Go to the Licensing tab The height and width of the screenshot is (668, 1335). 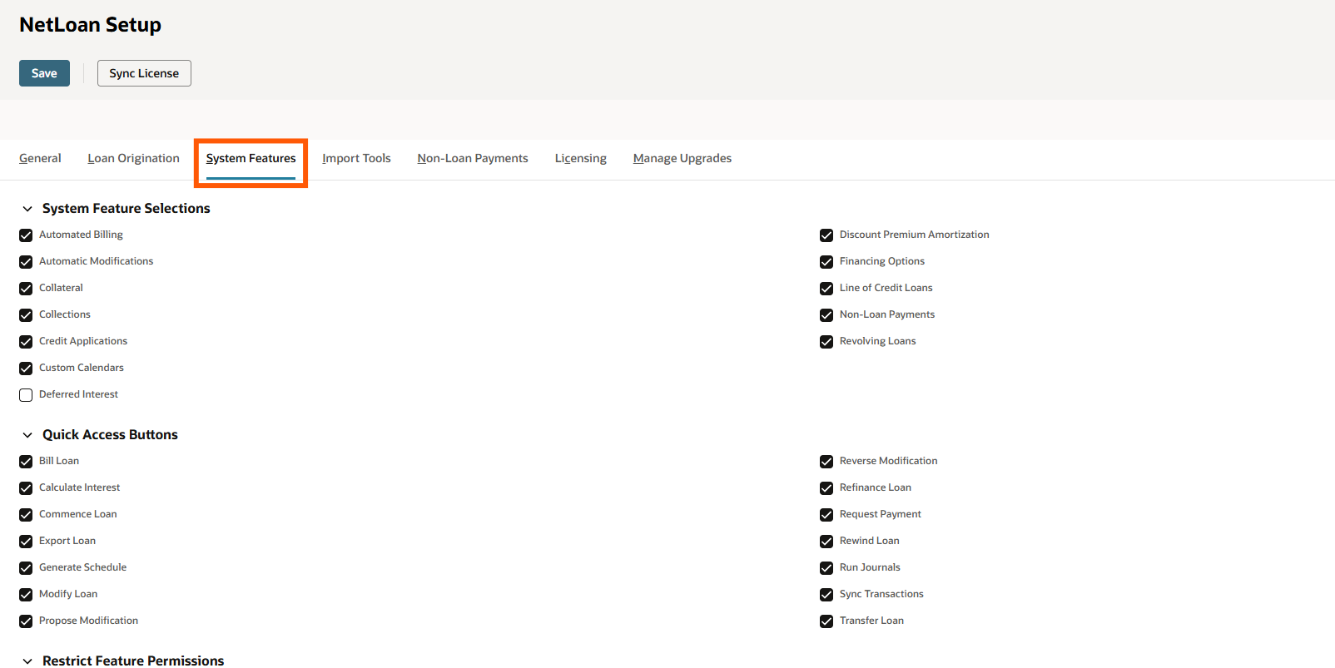[580, 158]
